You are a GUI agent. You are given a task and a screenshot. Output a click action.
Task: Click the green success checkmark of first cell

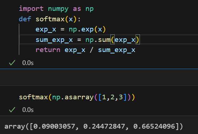click(12, 62)
